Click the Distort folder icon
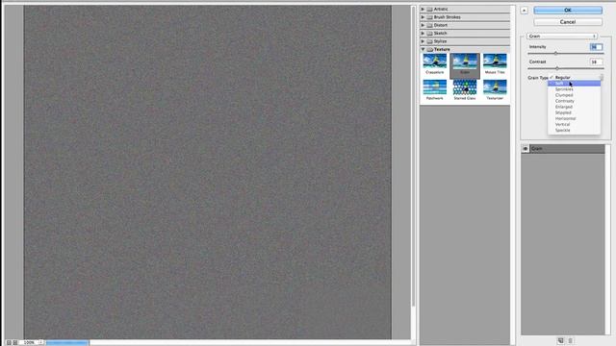The width and height of the screenshot is (616, 346). point(430,25)
